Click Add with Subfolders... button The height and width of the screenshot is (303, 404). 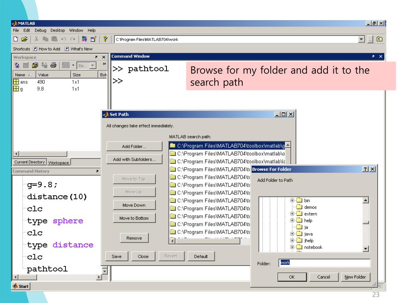point(134,159)
